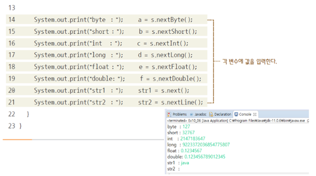Click the Problems tab icon
The width and height of the screenshot is (316, 176).
(170, 114)
